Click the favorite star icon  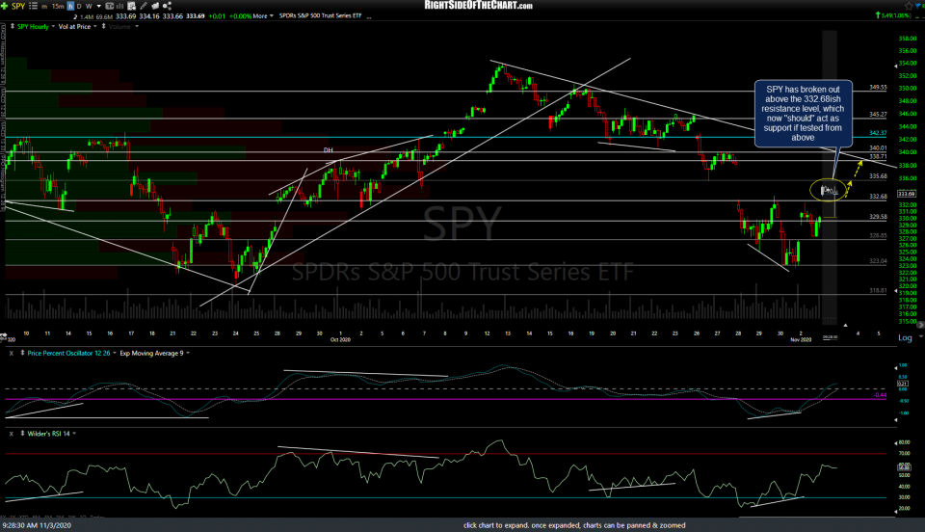[909, 6]
